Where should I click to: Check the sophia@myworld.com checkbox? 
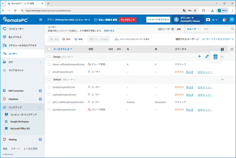(x=49, y=95)
